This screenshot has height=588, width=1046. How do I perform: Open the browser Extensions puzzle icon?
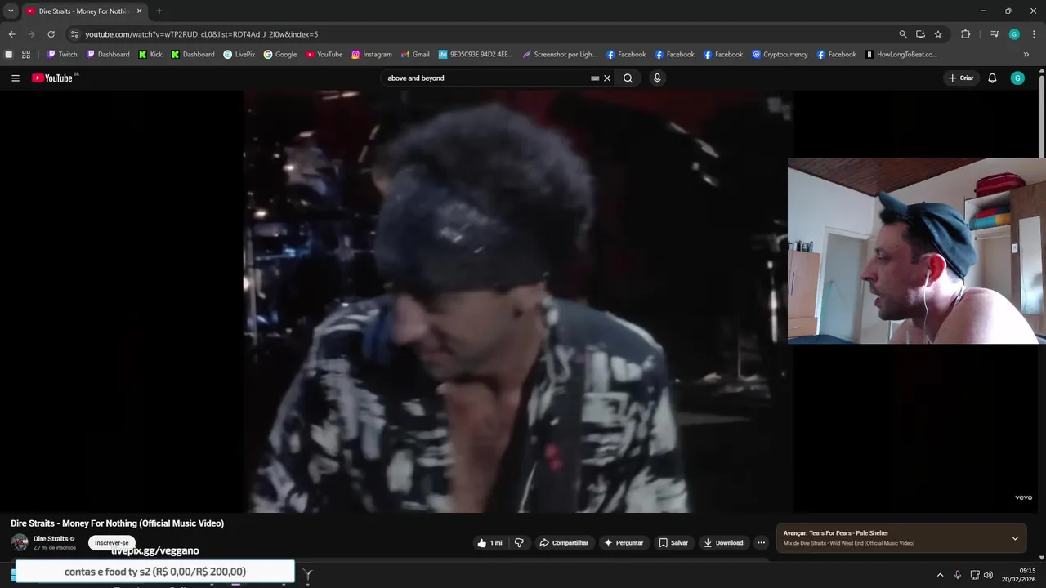pos(965,34)
